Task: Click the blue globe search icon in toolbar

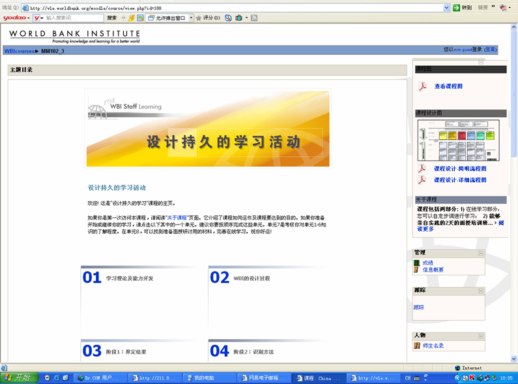Action: coord(228,18)
